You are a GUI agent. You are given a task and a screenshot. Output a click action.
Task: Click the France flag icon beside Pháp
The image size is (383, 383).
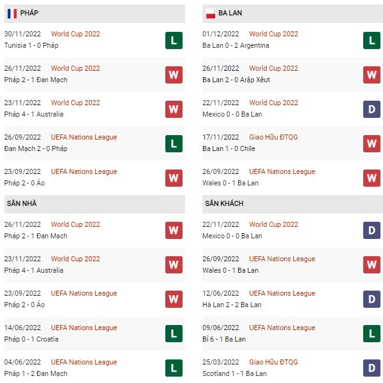pyautogui.click(x=12, y=13)
